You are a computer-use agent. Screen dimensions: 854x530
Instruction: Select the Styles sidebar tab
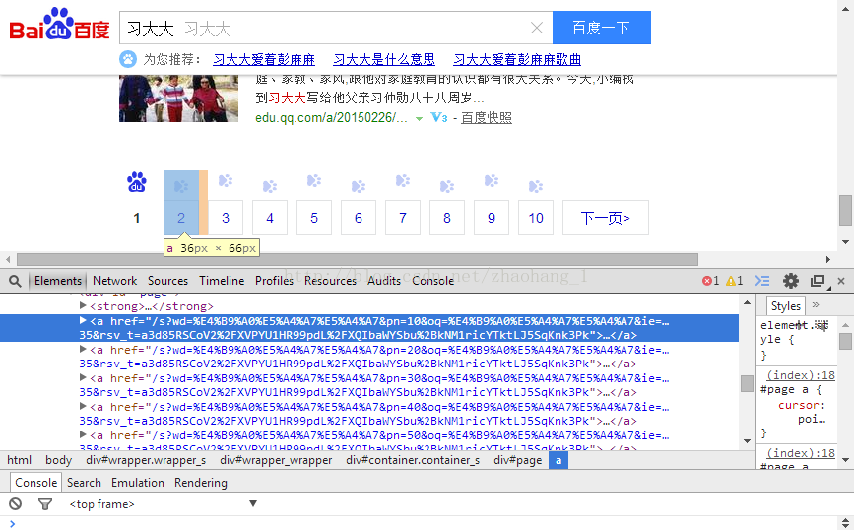coord(785,306)
